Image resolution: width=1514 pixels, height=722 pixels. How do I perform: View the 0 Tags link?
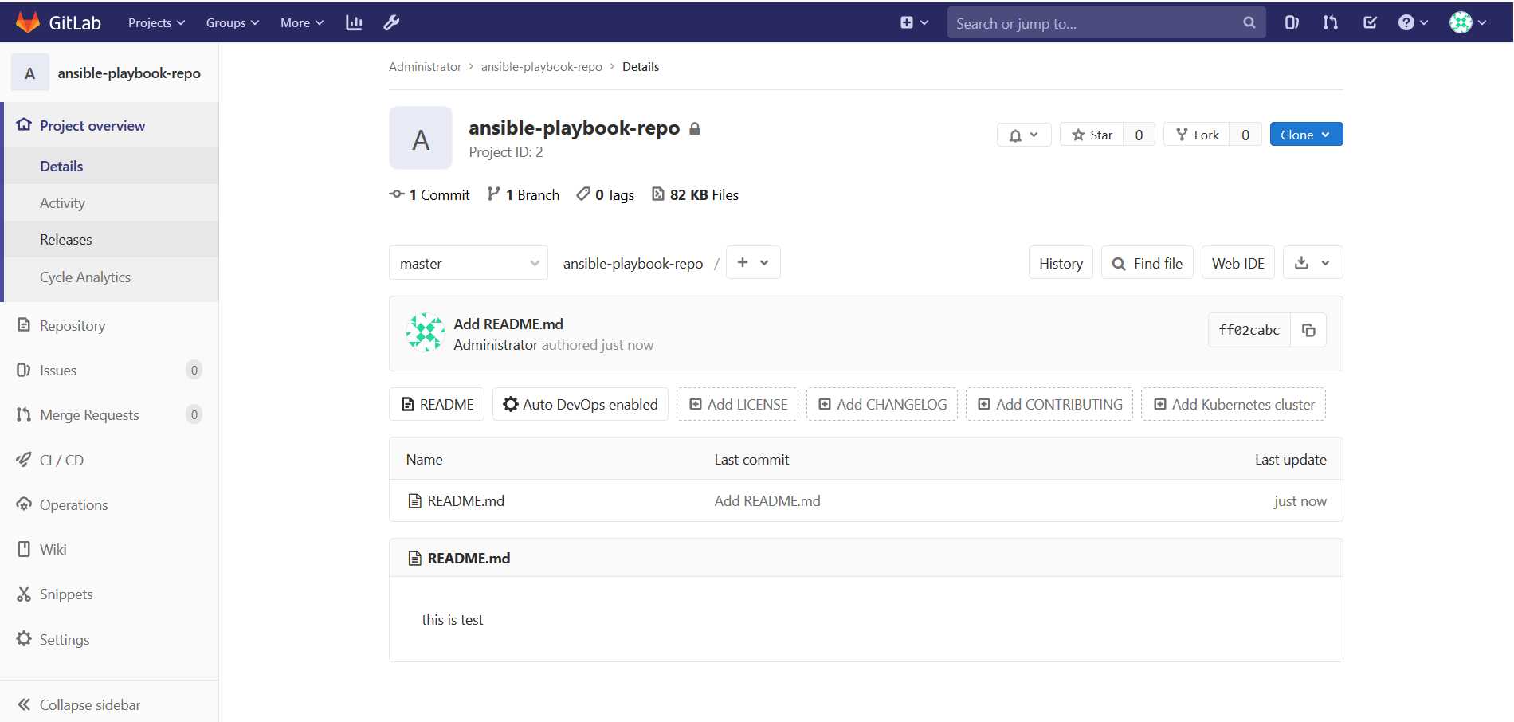pyautogui.click(x=606, y=194)
